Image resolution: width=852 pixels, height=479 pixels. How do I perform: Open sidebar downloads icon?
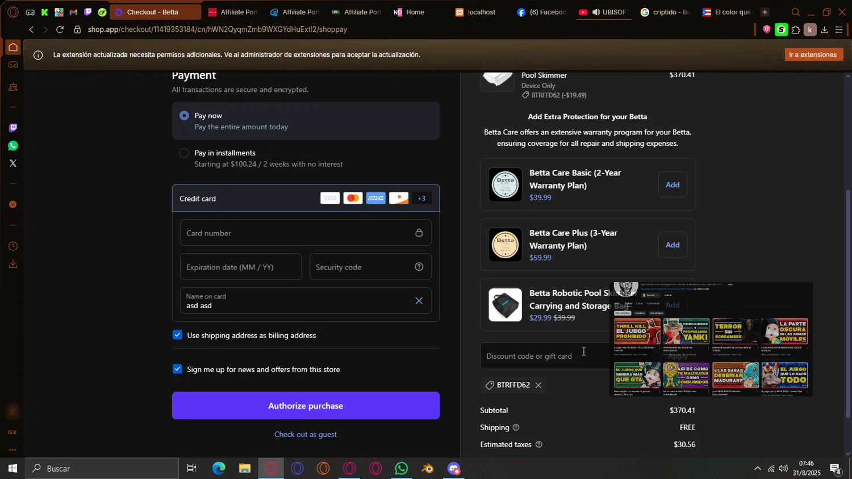click(x=13, y=264)
